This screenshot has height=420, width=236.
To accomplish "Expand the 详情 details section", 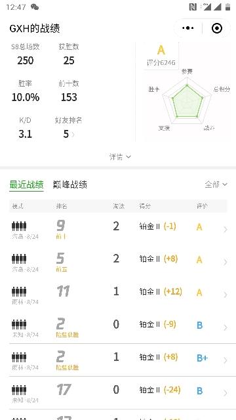I will click(120, 157).
